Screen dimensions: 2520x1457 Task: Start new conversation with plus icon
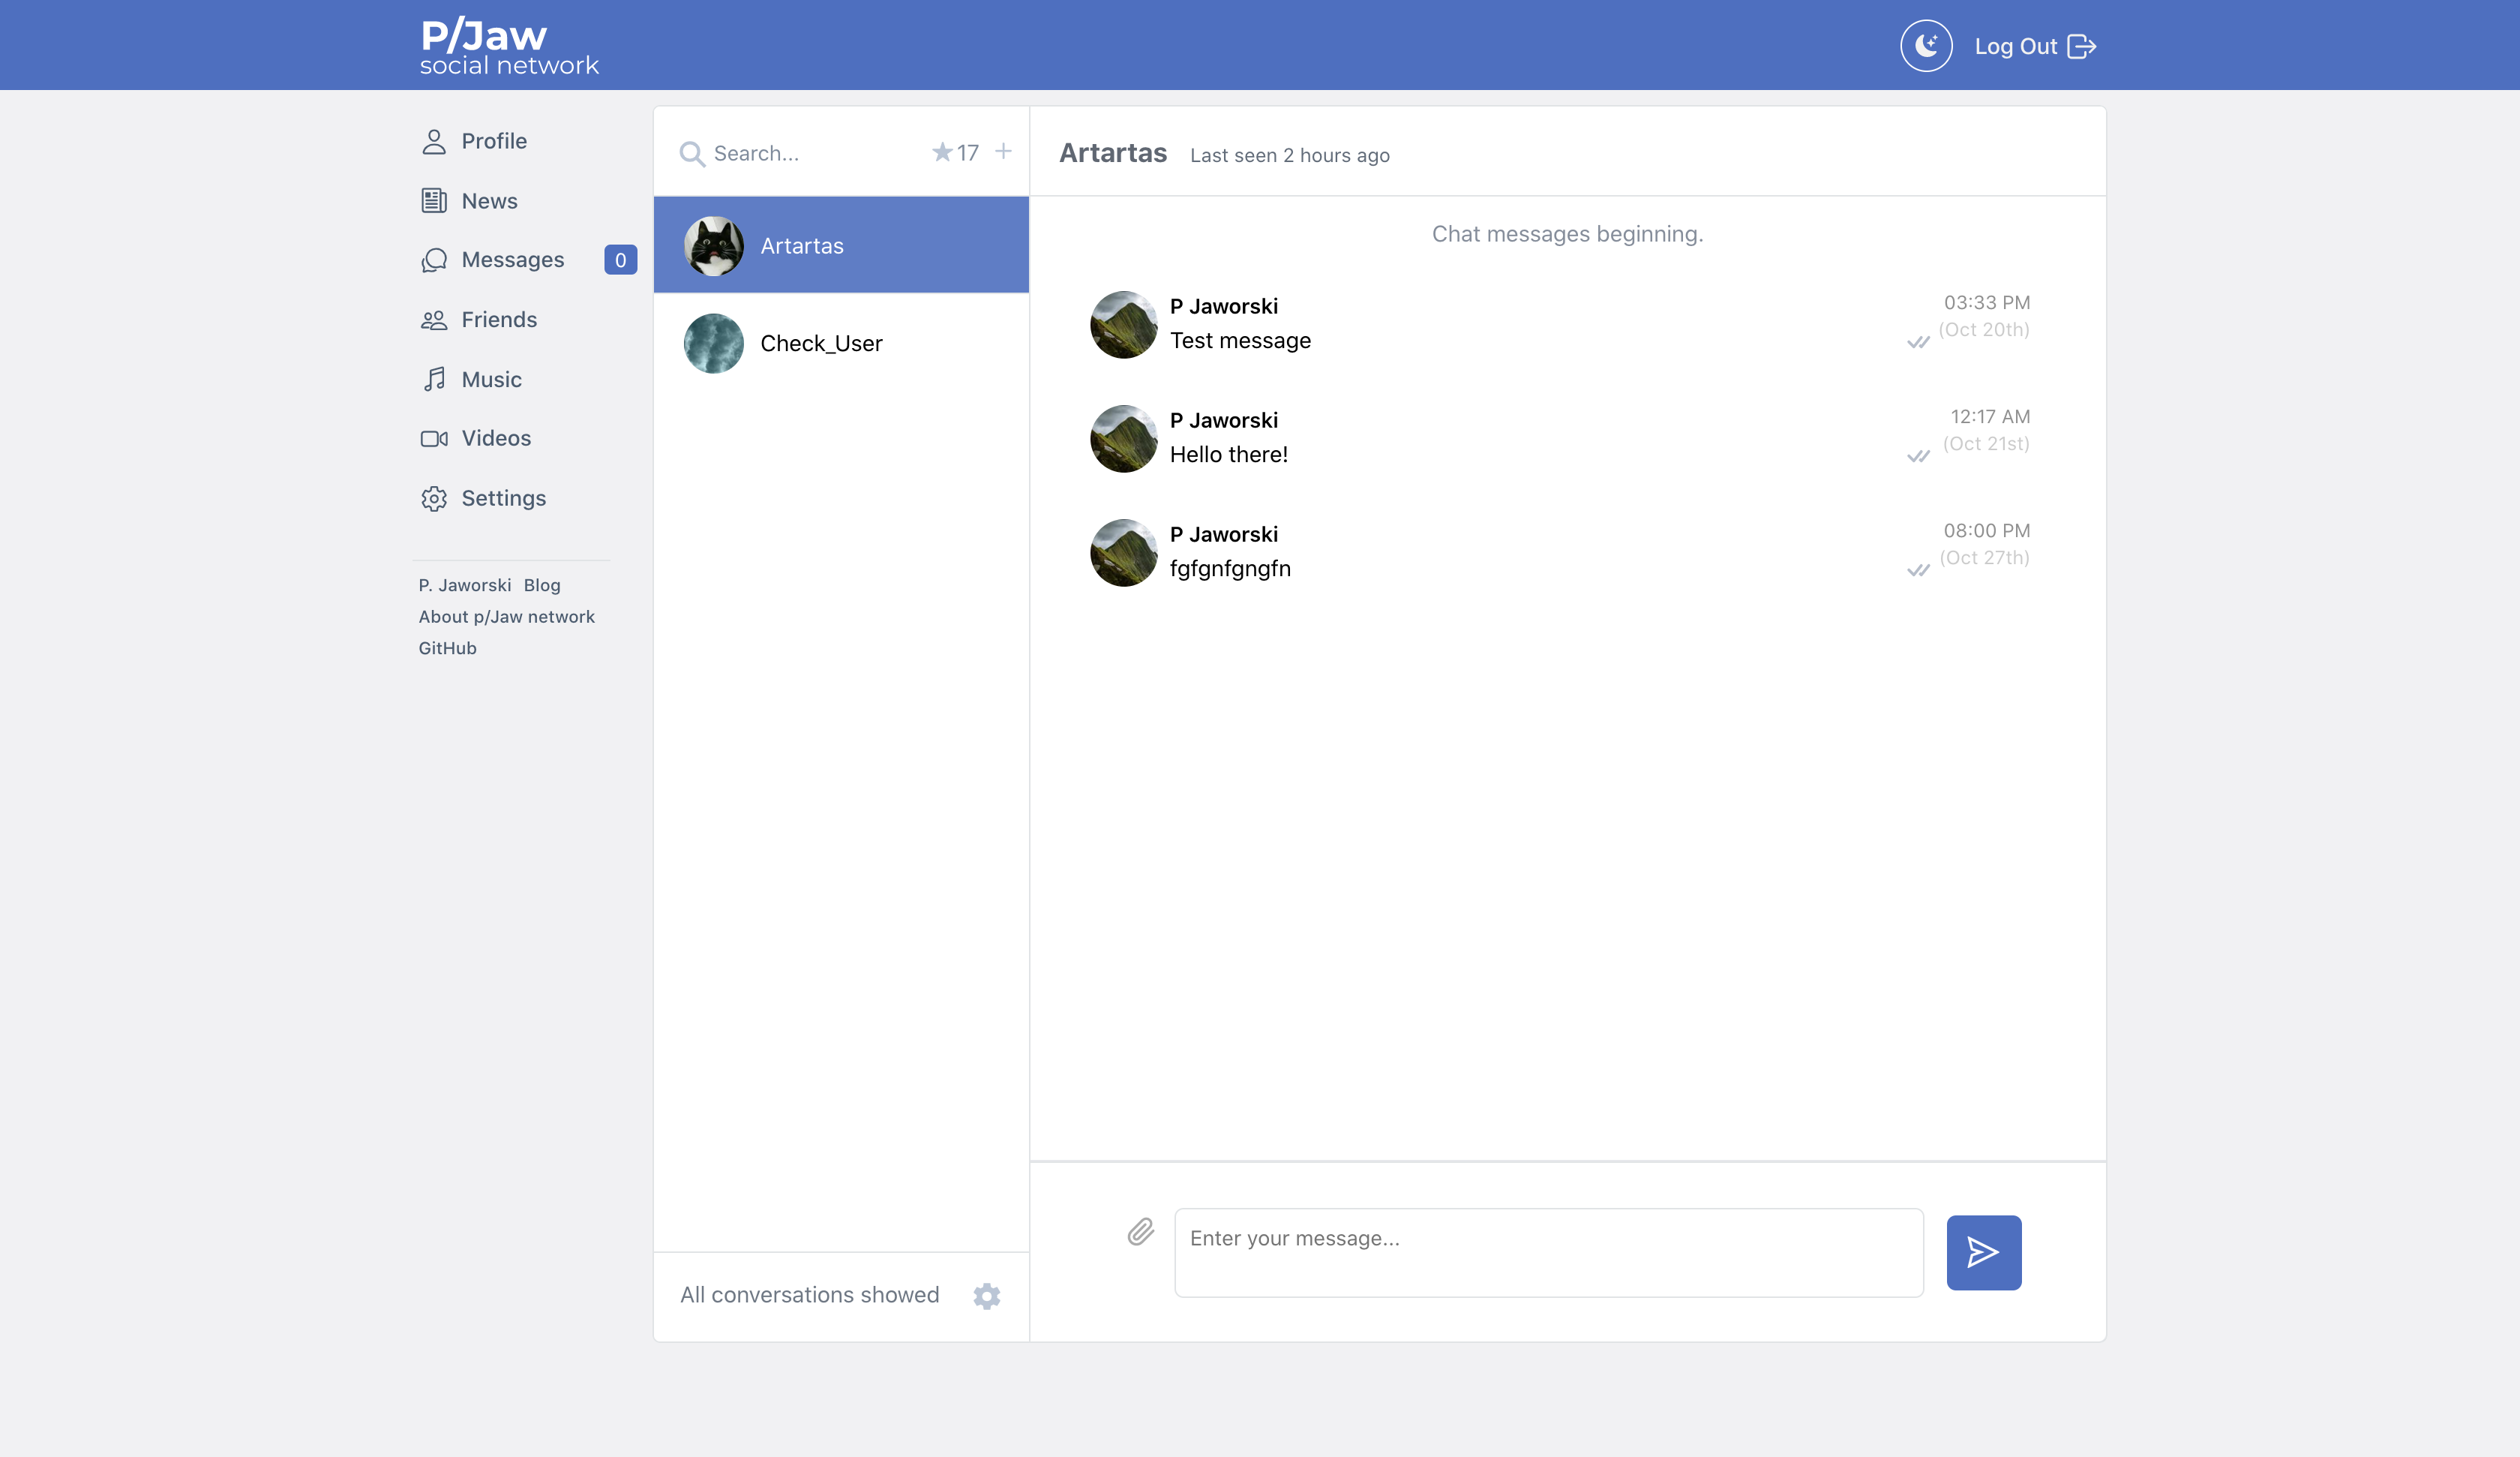[x=1003, y=151]
